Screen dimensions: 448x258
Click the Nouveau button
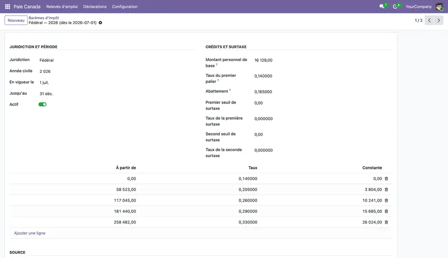(x=16, y=20)
